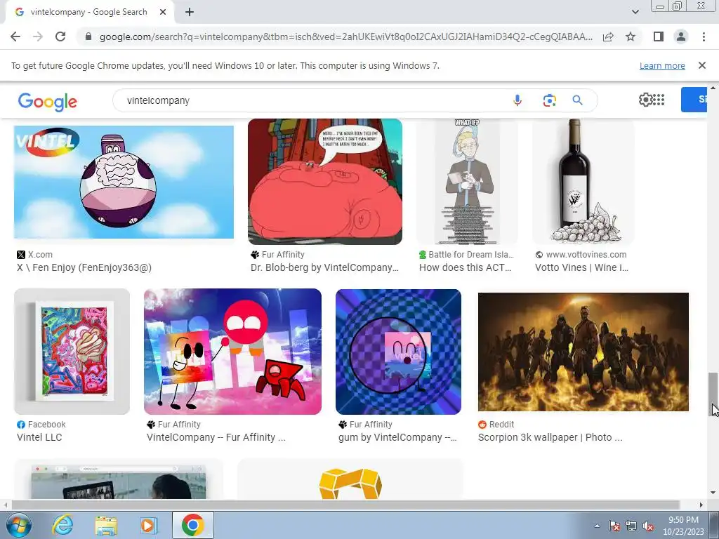Viewport: 719px width, 539px height.
Task: Open Dr. Blob-berg by VintelCompany link
Action: [324, 267]
